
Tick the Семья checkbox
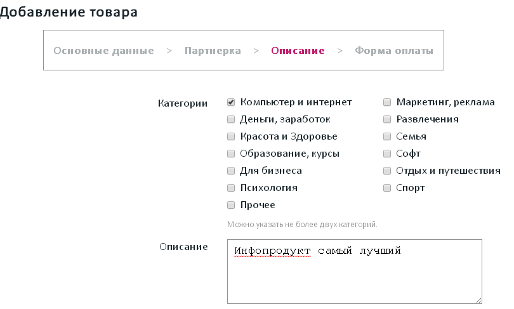(x=387, y=136)
